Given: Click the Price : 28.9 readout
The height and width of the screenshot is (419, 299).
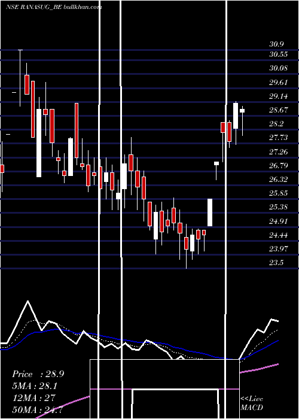Looking at the screenshot, I should [x=38, y=374].
